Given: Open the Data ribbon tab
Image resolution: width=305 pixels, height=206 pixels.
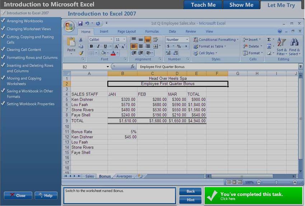Looking at the screenshot, I should coord(172,31).
